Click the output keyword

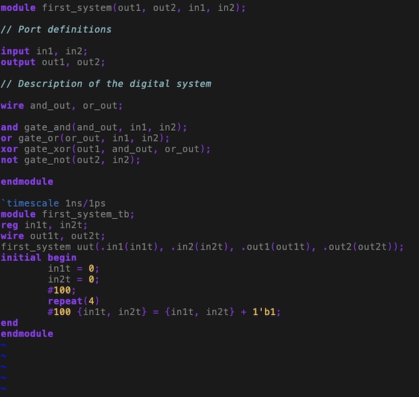tap(18, 62)
